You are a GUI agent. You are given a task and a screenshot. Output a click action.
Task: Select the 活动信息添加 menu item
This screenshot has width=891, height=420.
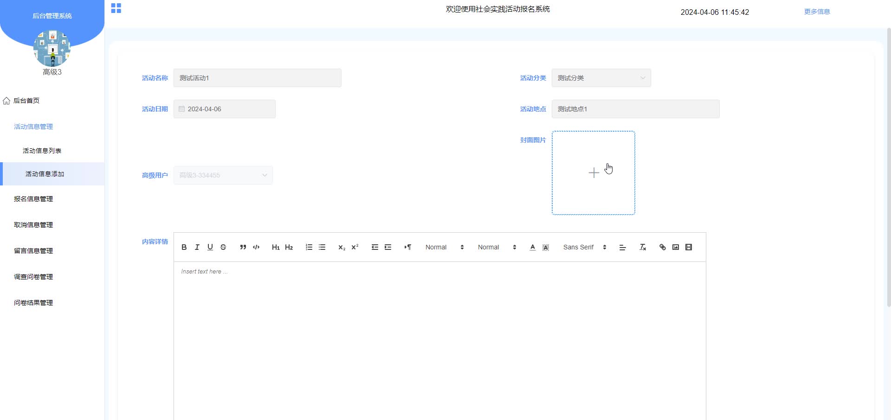(52, 174)
